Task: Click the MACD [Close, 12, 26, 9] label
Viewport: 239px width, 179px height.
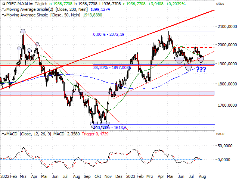Action: (29, 134)
